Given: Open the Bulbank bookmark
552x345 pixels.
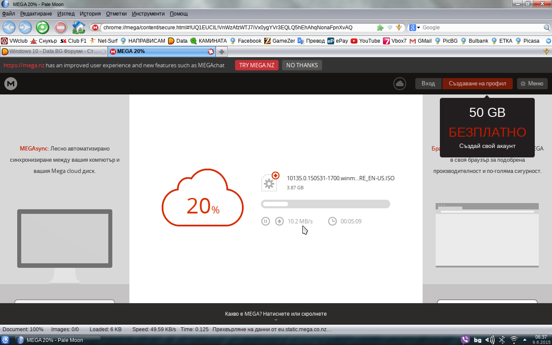Looking at the screenshot, I should 474,41.
